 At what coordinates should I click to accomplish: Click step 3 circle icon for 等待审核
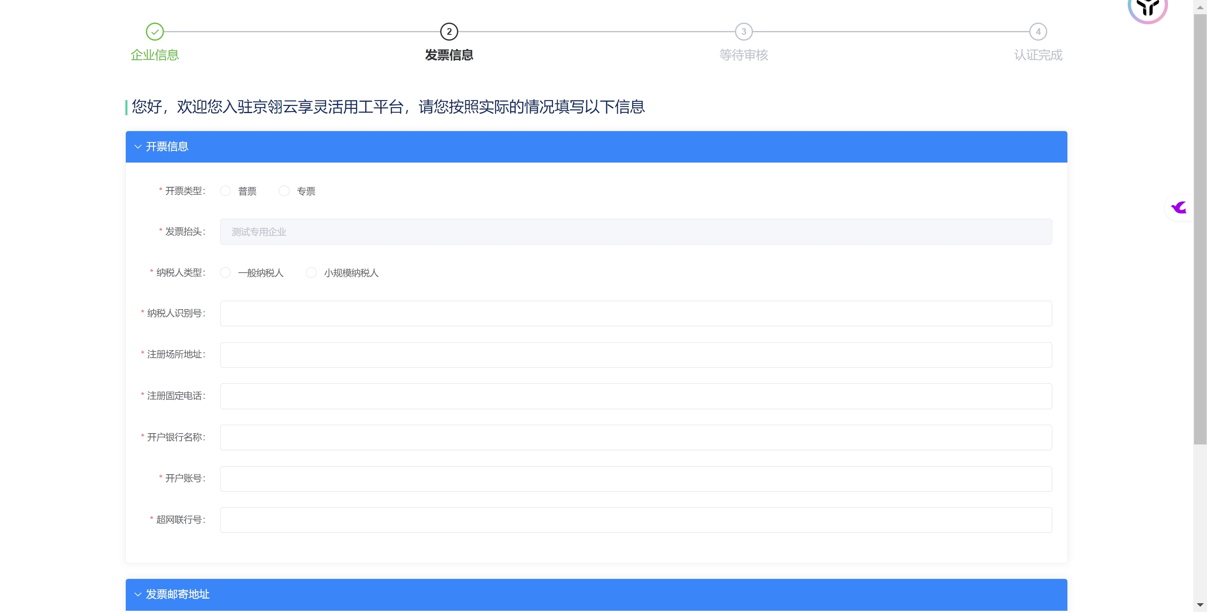(x=744, y=32)
